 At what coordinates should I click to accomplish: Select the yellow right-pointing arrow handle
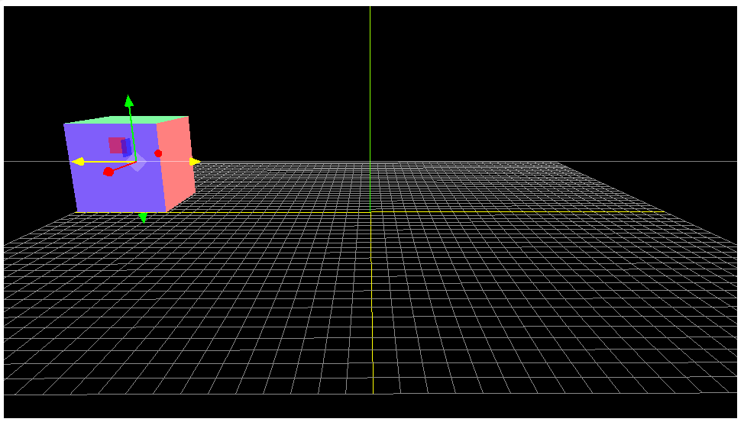click(x=195, y=162)
